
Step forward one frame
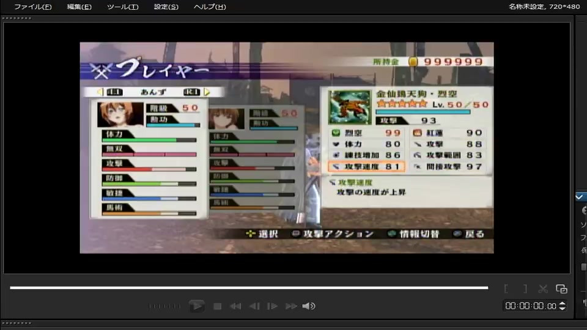[272, 306]
